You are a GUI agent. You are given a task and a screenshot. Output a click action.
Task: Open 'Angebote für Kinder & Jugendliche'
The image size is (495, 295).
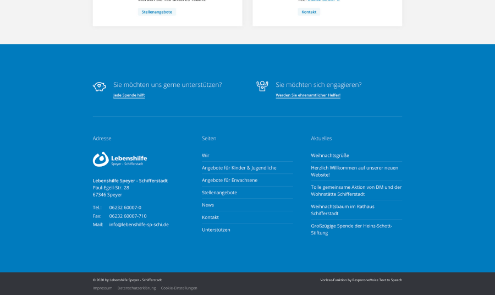point(239,168)
